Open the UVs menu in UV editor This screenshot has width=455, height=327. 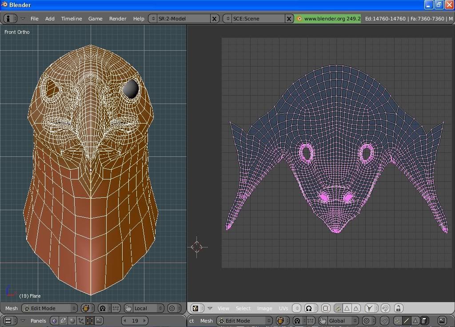[283, 308]
